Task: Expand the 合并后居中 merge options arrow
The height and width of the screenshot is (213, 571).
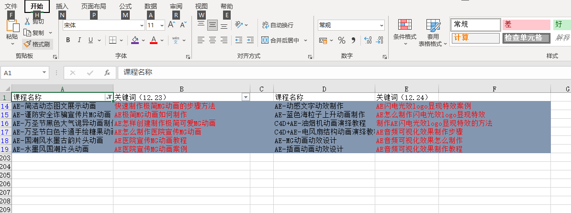Action: pyautogui.click(x=305, y=40)
